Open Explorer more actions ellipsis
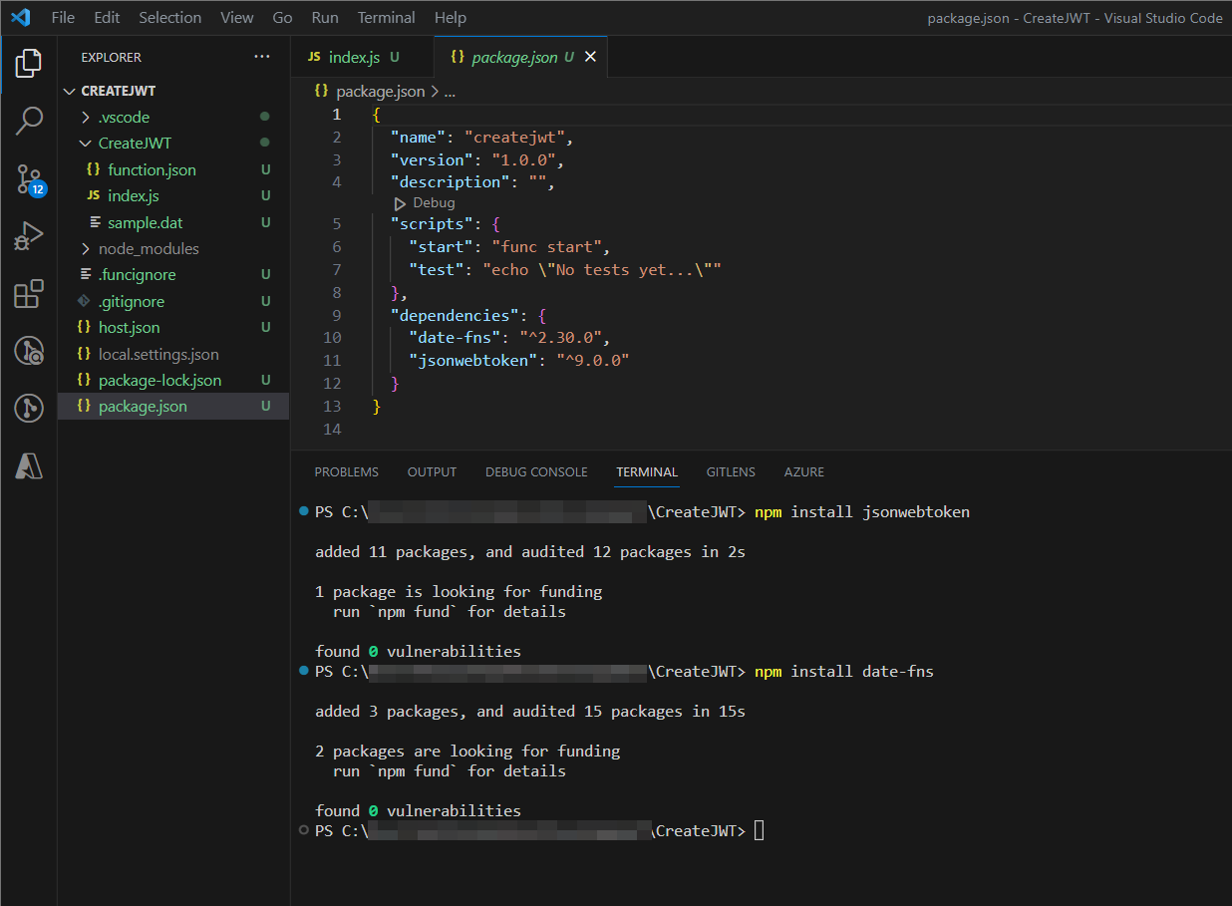The height and width of the screenshot is (906, 1232). 262,57
